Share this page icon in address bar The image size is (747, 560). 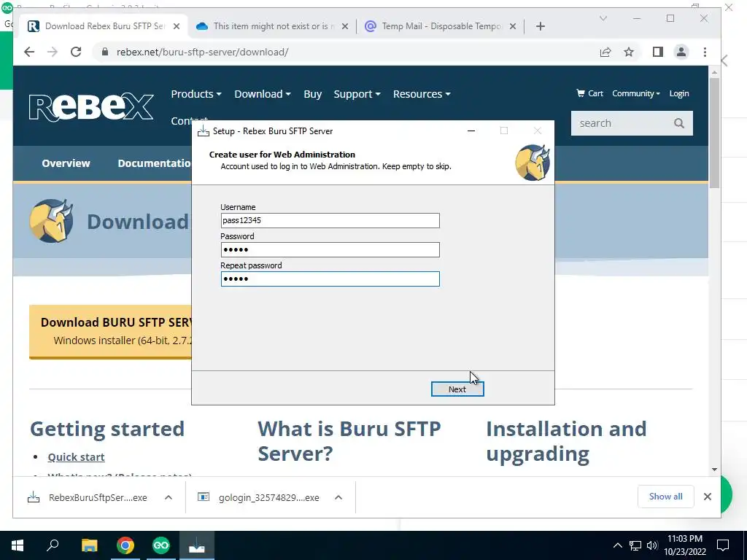605,52
